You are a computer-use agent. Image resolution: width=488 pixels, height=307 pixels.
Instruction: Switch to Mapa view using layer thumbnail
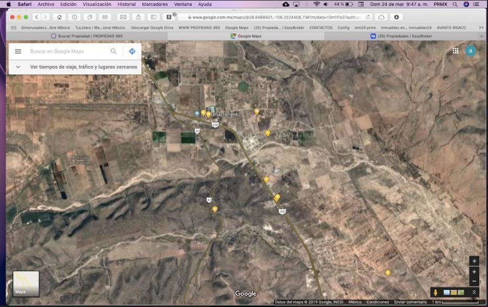[26, 283]
